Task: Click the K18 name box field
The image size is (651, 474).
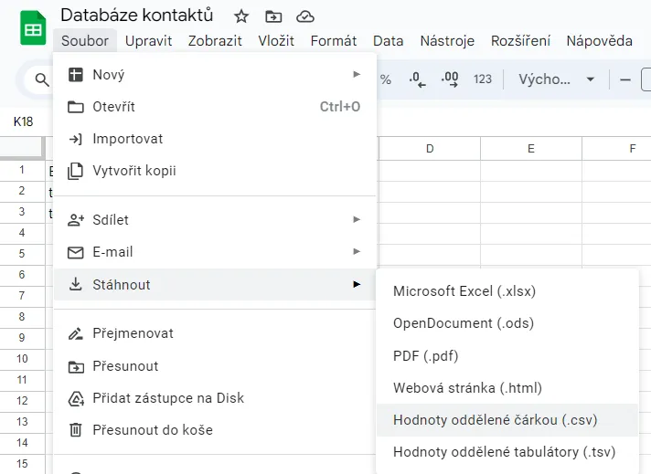Action: click(x=24, y=121)
